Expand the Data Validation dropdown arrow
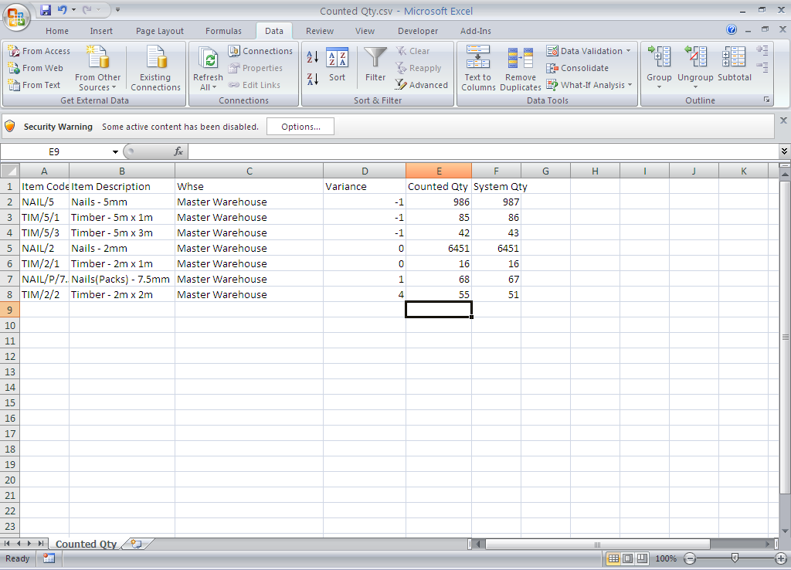Screen dimensions: 791x570 tap(628, 51)
